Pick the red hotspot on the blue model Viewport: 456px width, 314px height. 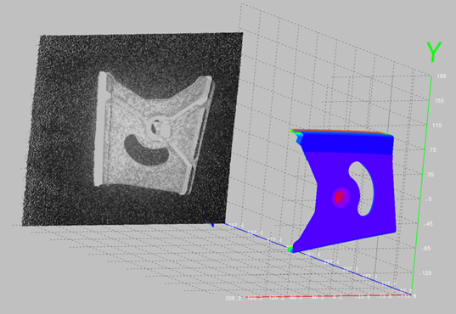pos(339,198)
